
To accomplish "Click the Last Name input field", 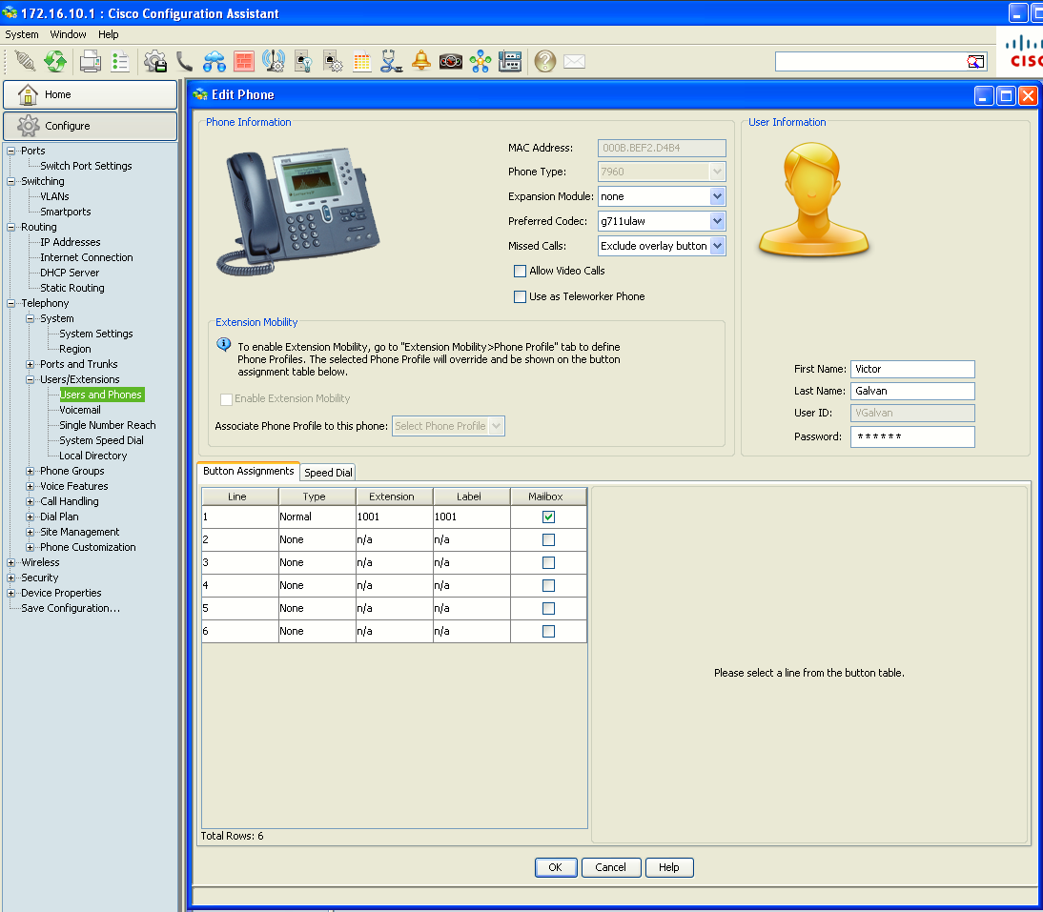I will 912,391.
